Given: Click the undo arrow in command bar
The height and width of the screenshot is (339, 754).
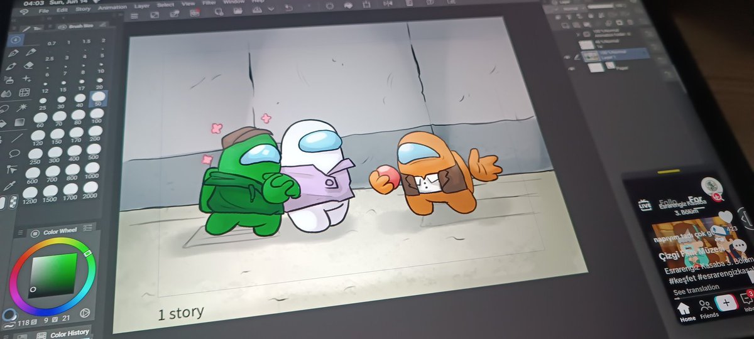Looking at the screenshot, I should coord(289,7).
